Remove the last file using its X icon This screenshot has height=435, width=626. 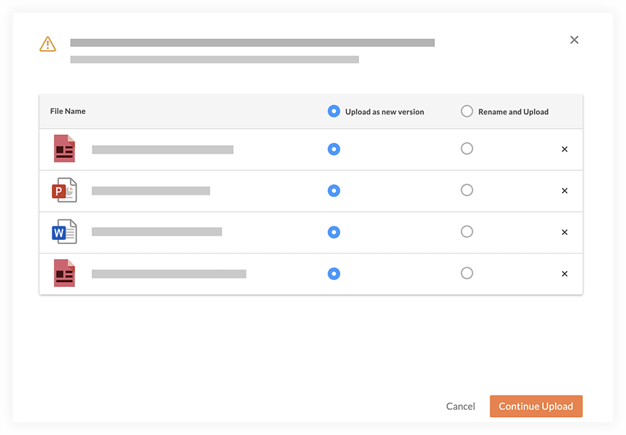[564, 273]
